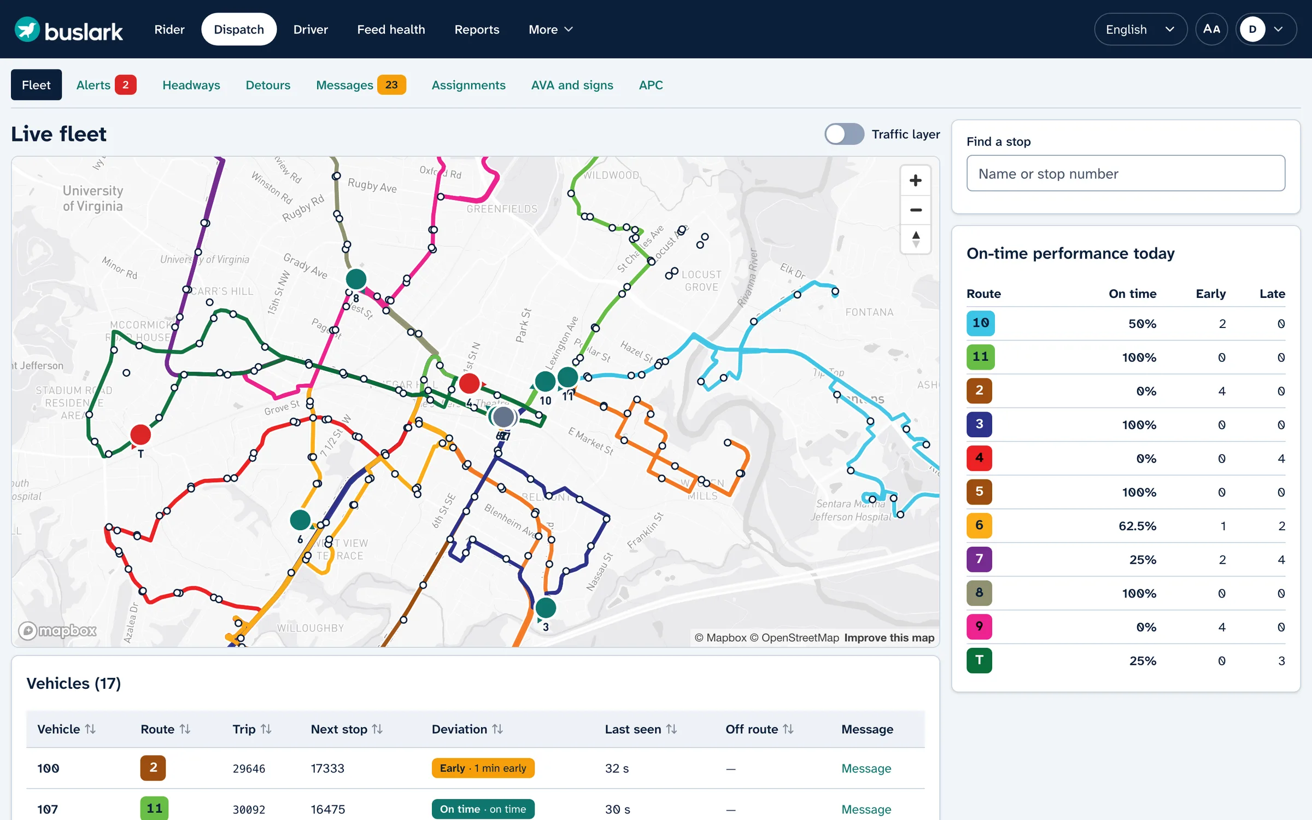The image size is (1312, 820).
Task: Click the © Mapbox attribution link
Action: click(x=720, y=637)
